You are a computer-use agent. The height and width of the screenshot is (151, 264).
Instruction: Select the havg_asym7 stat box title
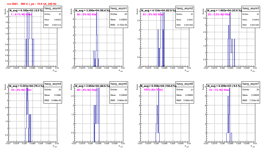point(251,84)
